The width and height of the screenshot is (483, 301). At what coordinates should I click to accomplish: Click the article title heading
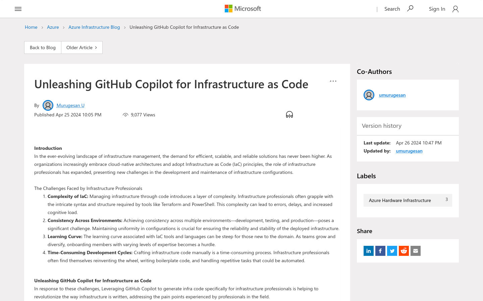click(x=171, y=84)
